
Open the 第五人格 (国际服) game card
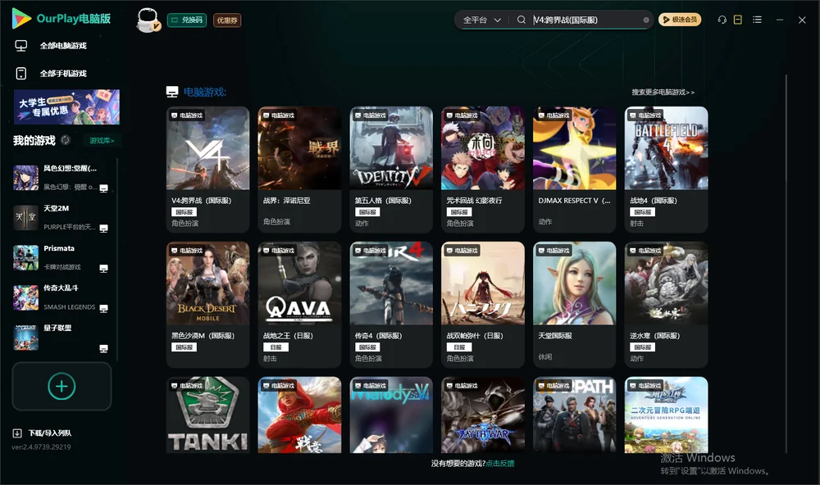click(391, 170)
